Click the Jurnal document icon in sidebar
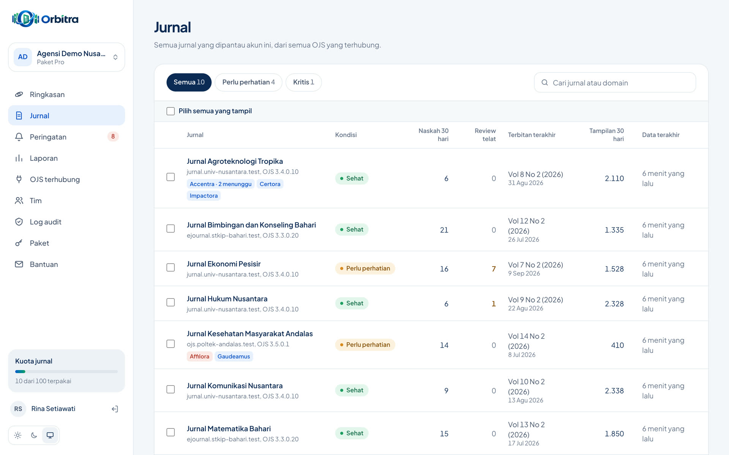Image resolution: width=729 pixels, height=455 pixels. (x=19, y=116)
